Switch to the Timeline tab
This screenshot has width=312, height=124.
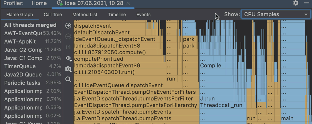117,15
